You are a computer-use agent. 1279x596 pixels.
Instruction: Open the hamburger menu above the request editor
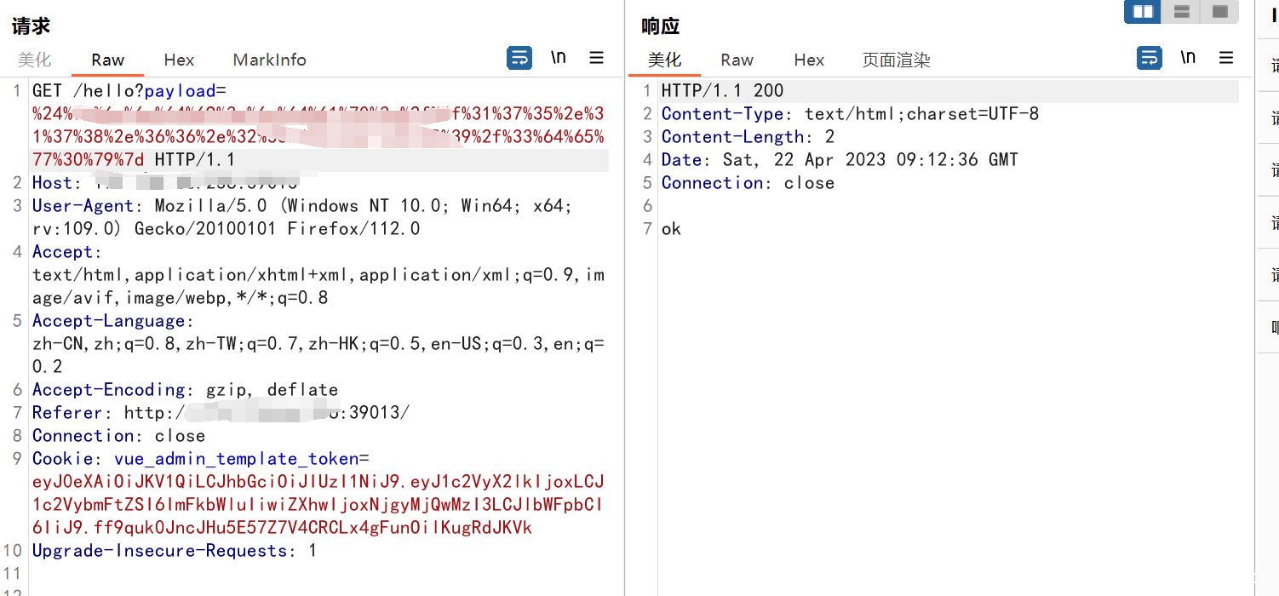(596, 57)
